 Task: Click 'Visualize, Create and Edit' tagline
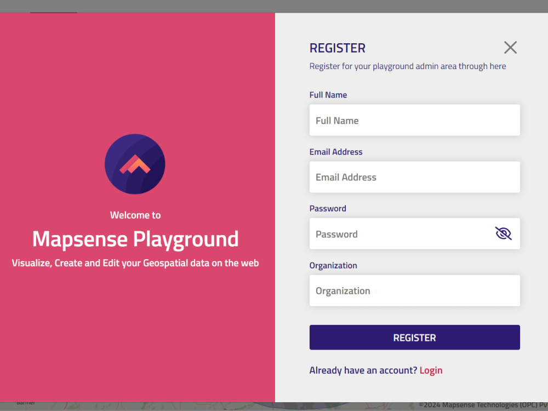click(135, 263)
